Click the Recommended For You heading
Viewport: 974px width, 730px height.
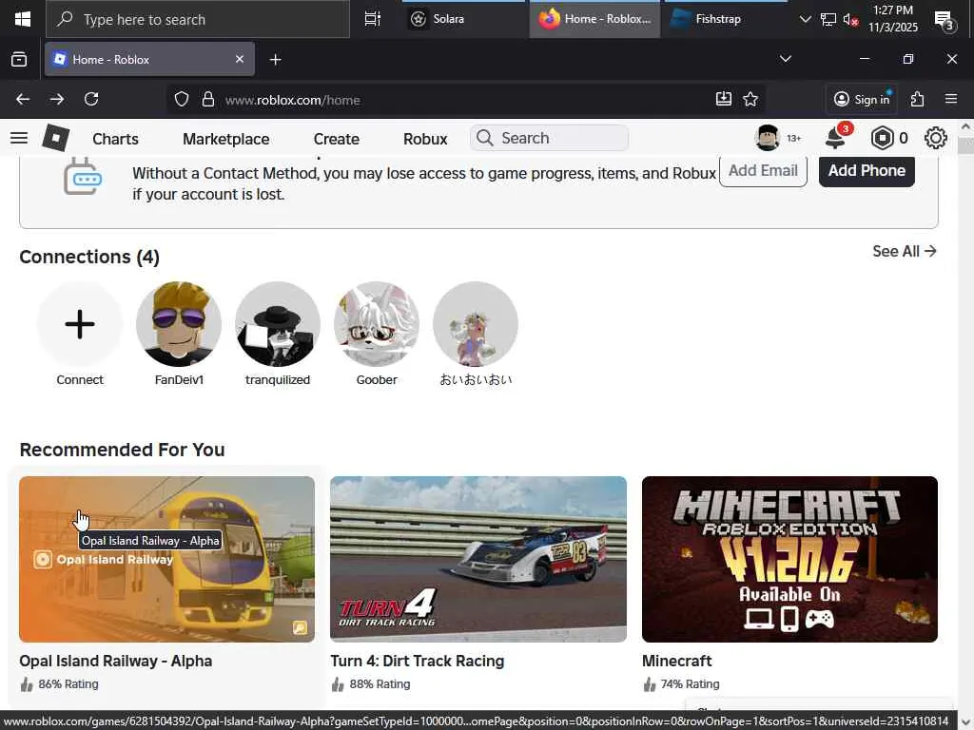[x=123, y=450]
